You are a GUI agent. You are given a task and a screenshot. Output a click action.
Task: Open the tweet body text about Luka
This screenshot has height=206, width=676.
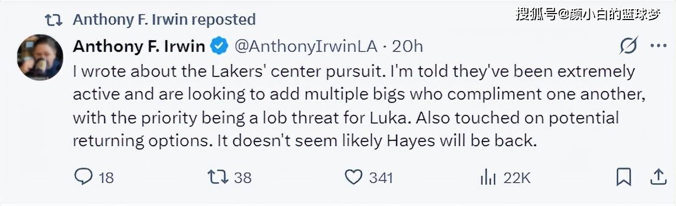point(354,106)
